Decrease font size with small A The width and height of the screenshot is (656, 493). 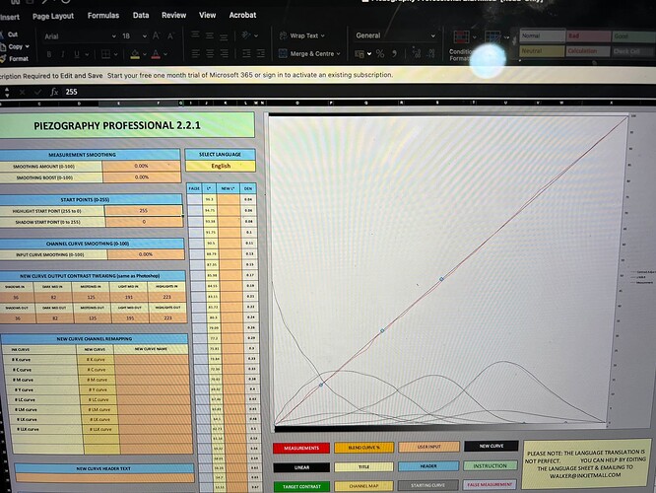point(170,36)
